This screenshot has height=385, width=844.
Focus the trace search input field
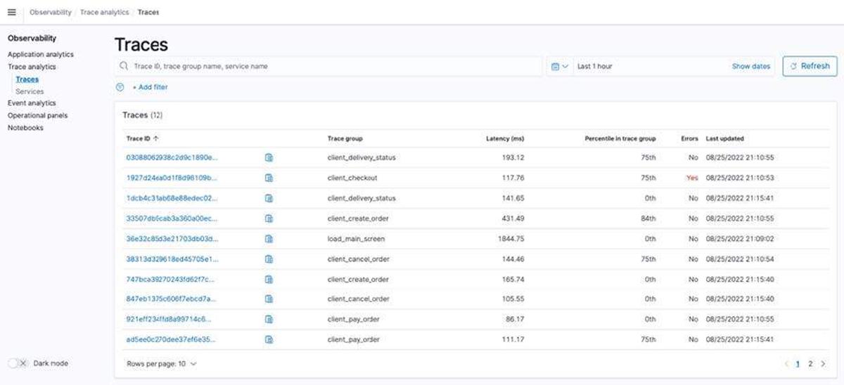pyautogui.click(x=331, y=66)
